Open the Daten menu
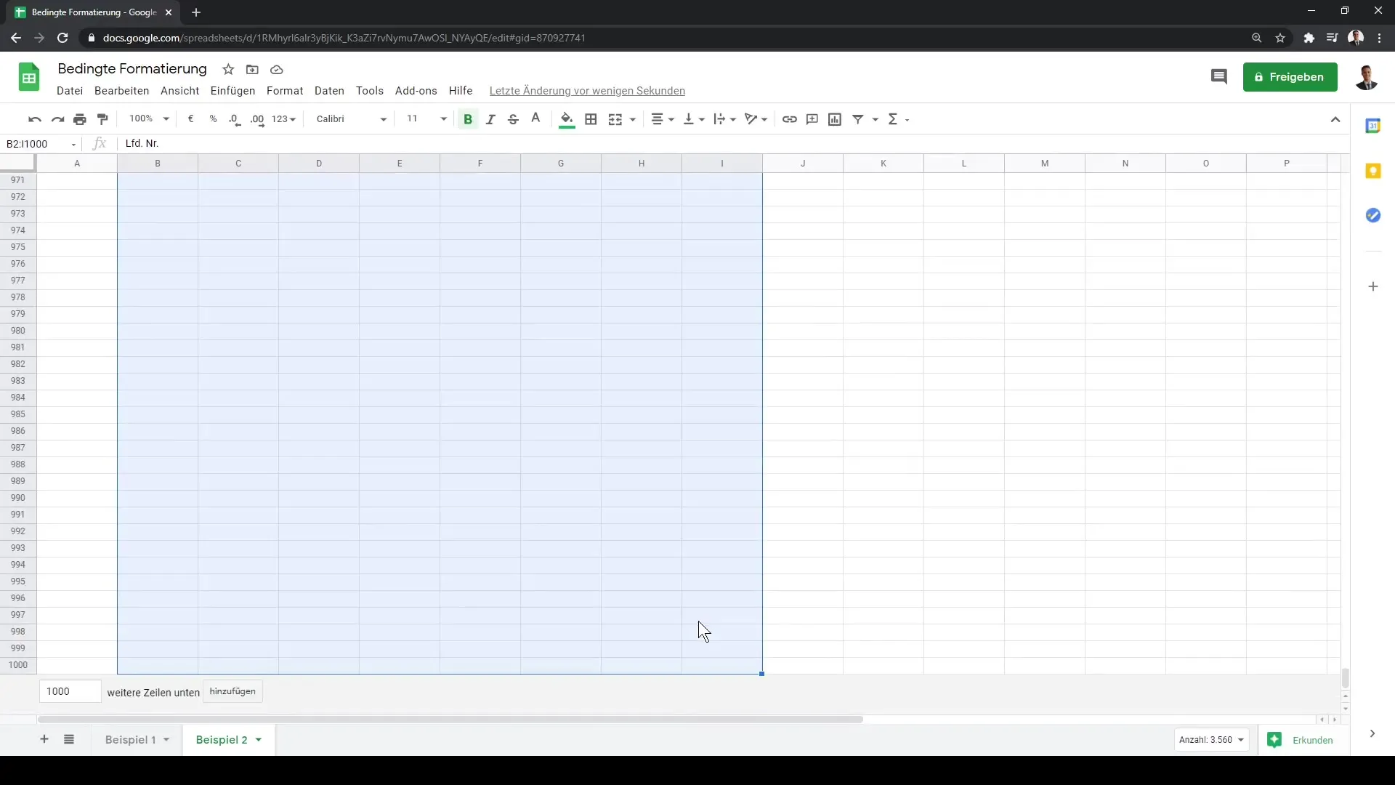The width and height of the screenshot is (1395, 785). (328, 90)
